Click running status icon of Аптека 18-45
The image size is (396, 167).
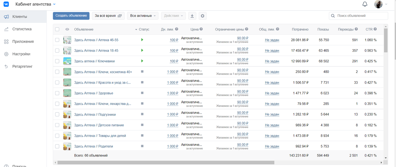[x=142, y=50]
